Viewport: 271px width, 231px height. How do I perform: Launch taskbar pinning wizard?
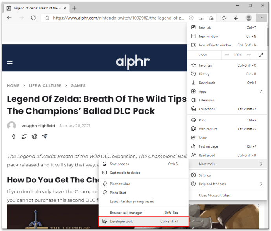click(143, 202)
